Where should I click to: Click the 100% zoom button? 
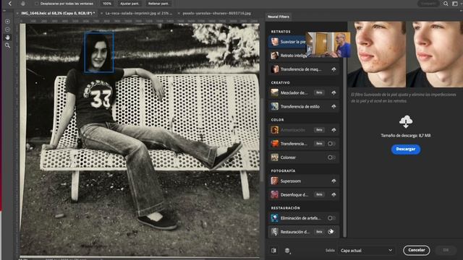(107, 4)
